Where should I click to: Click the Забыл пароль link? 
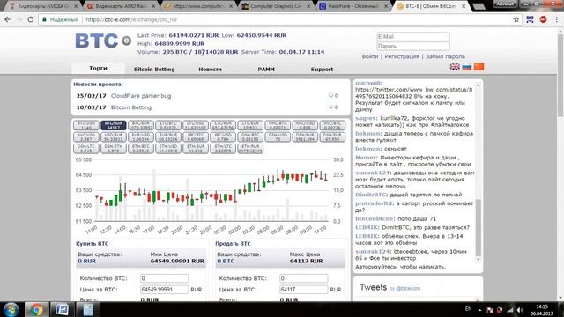click(445, 56)
